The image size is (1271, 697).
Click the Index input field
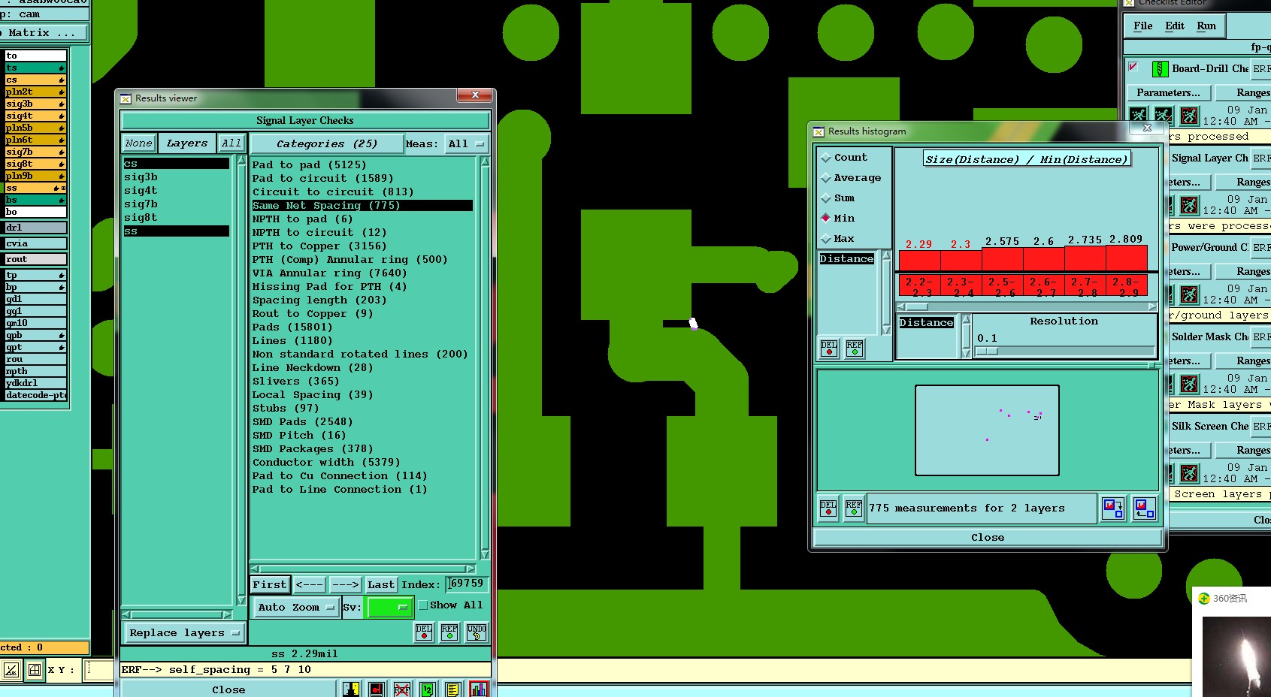tap(467, 584)
